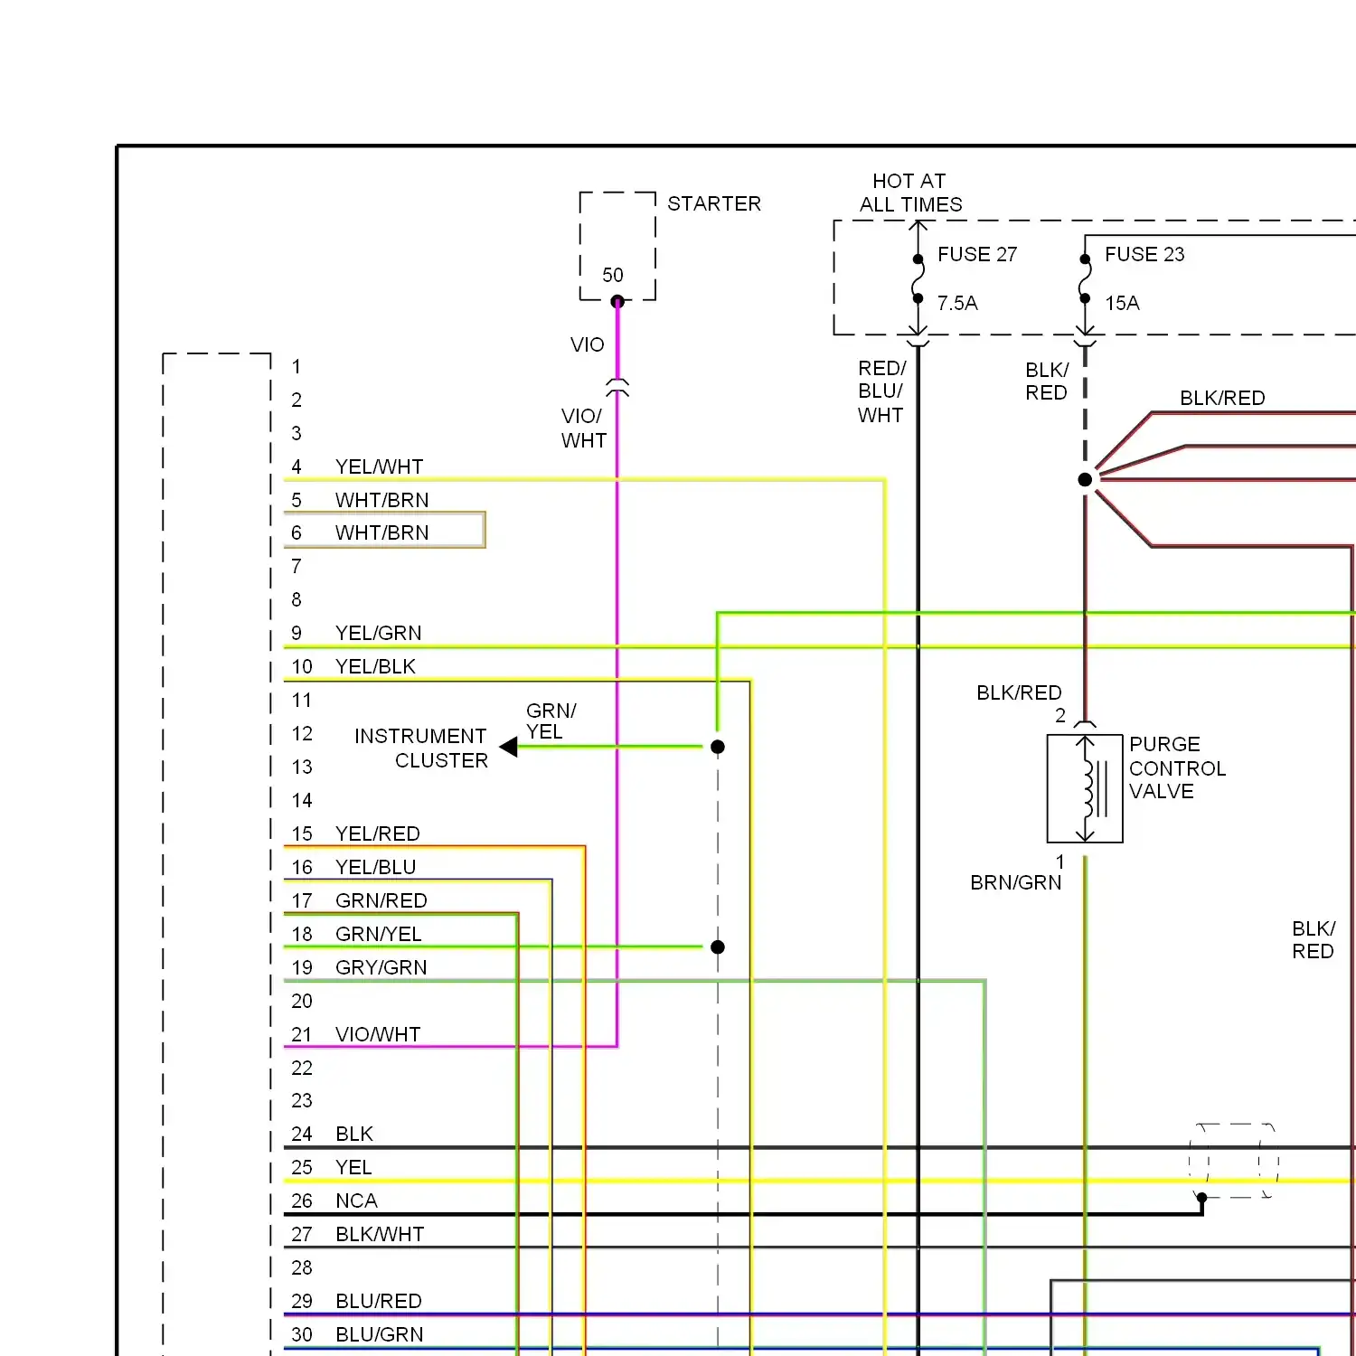Image resolution: width=1356 pixels, height=1356 pixels.
Task: Select pin 10 YEL/BLK label
Action: click(x=375, y=666)
